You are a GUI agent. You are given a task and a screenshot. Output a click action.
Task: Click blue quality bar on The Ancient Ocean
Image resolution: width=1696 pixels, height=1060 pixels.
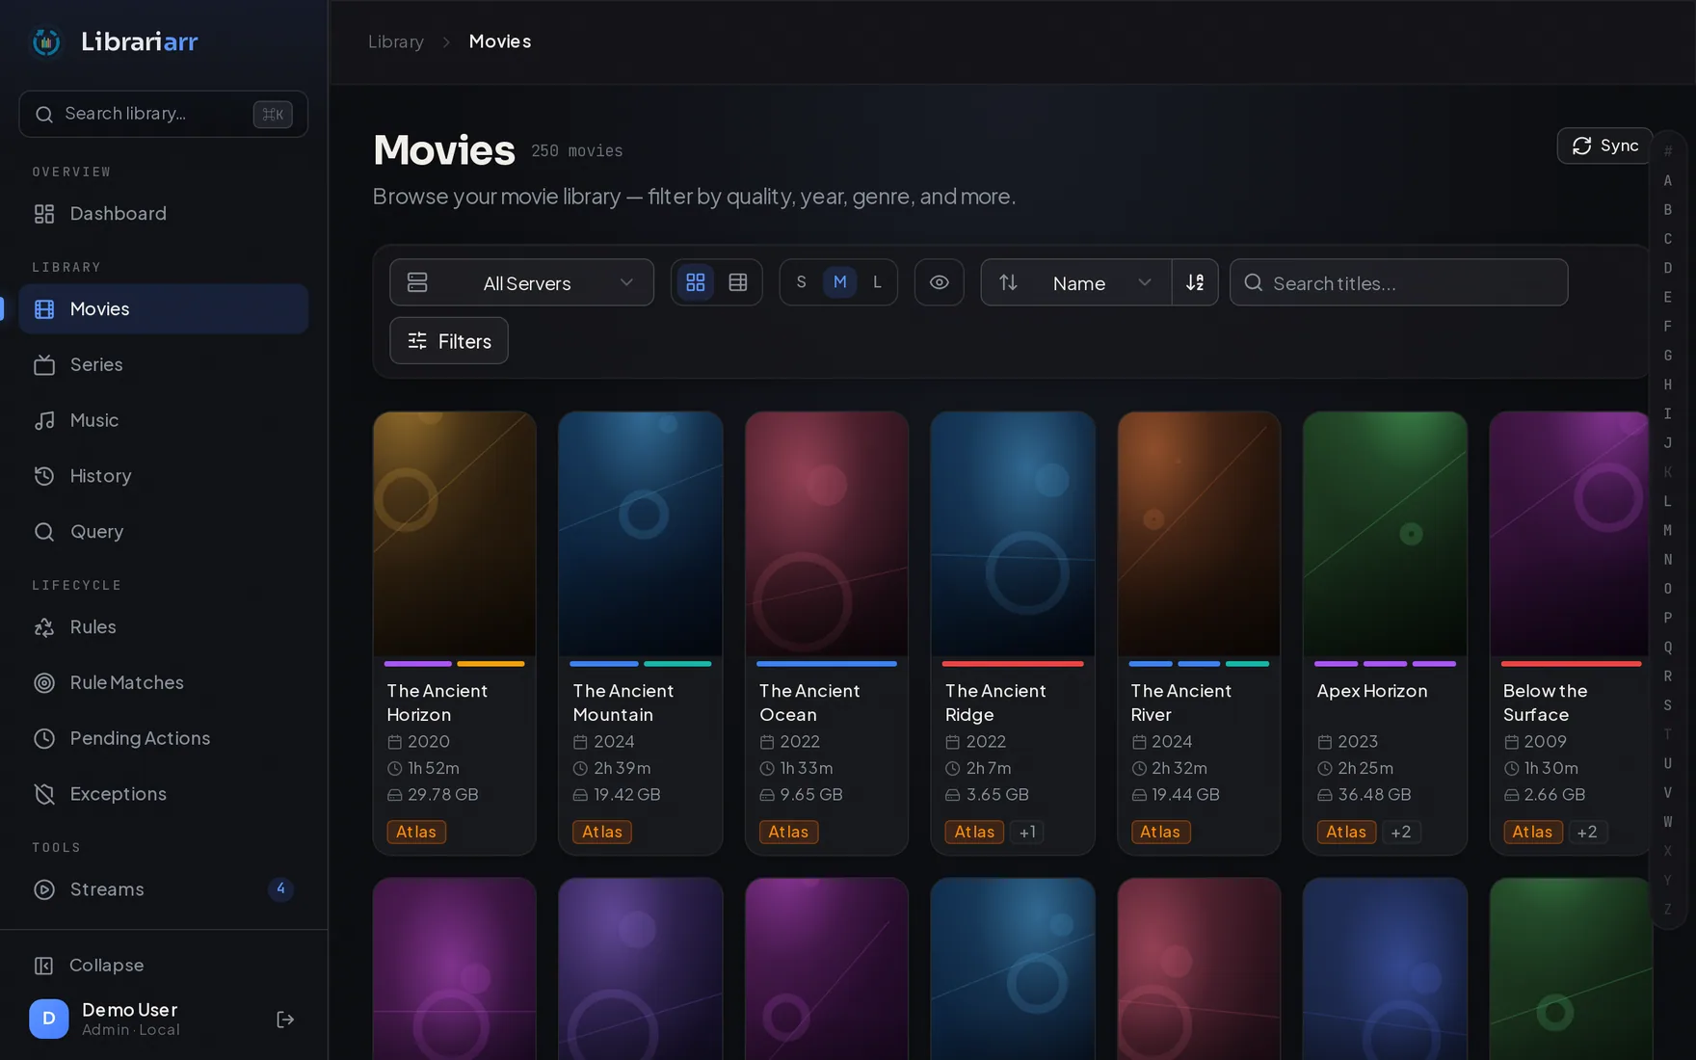pyautogui.click(x=827, y=664)
